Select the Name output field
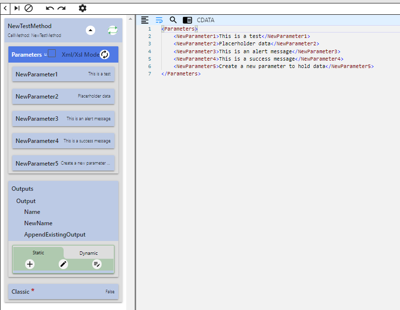The width and height of the screenshot is (400, 310). tap(32, 212)
